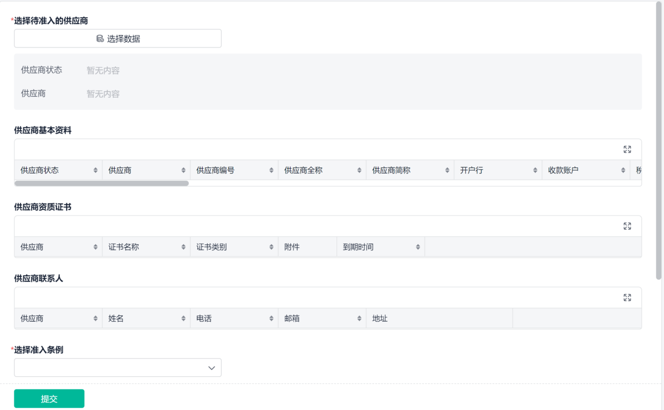
Task: Click the horizontal scrollbar in 供应商基本资料 table
Action: point(101,183)
